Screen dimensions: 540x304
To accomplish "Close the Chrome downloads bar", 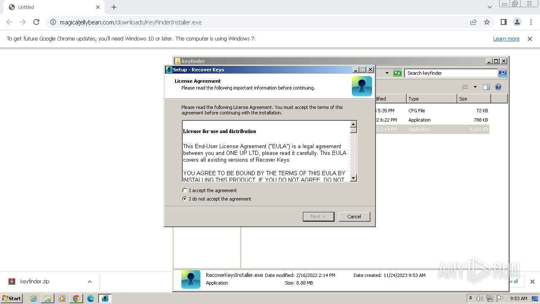I will 532,282.
